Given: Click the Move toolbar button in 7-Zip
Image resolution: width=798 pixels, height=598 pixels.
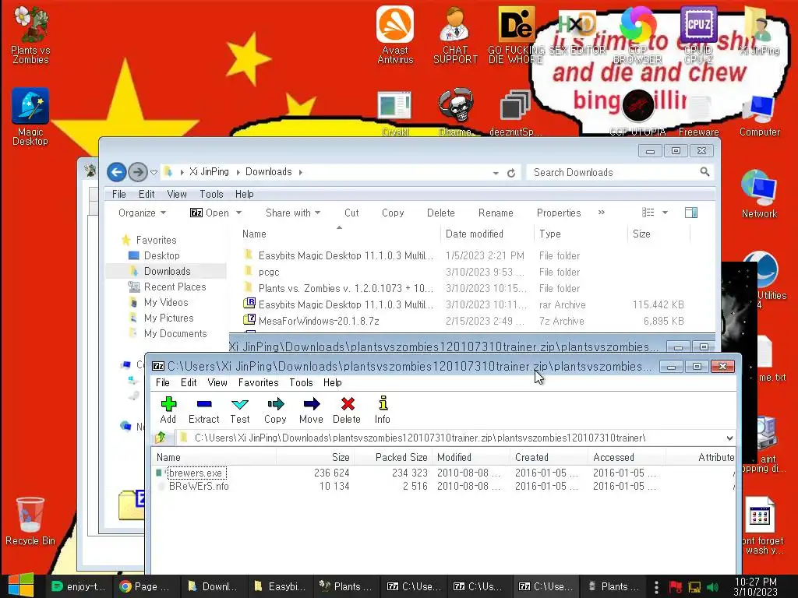Looking at the screenshot, I should coord(311,410).
